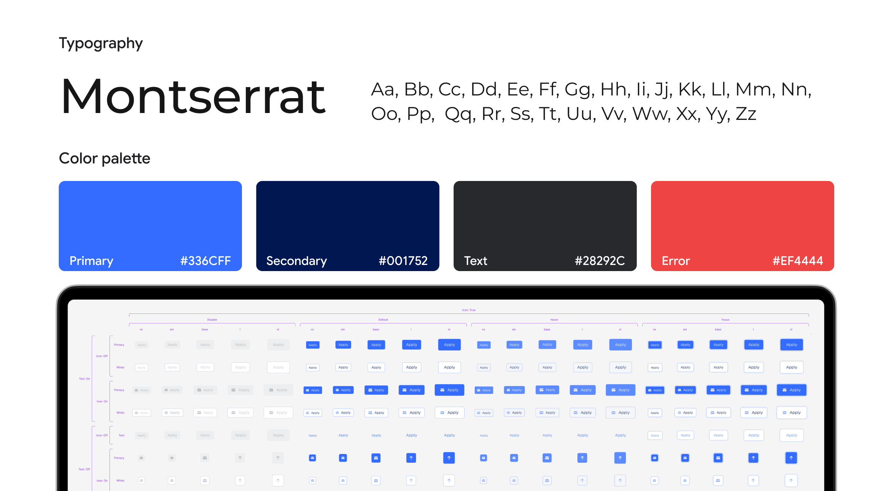This screenshot has width=893, height=491.
Task: Click the Focus base White Apply button with mail icon
Action: (718, 413)
